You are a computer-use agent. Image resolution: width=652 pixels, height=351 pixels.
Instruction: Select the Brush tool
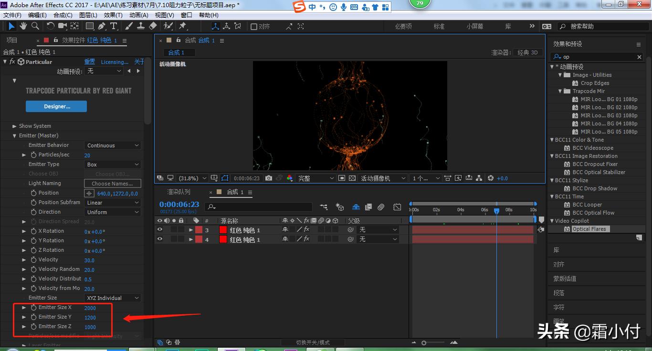(129, 26)
